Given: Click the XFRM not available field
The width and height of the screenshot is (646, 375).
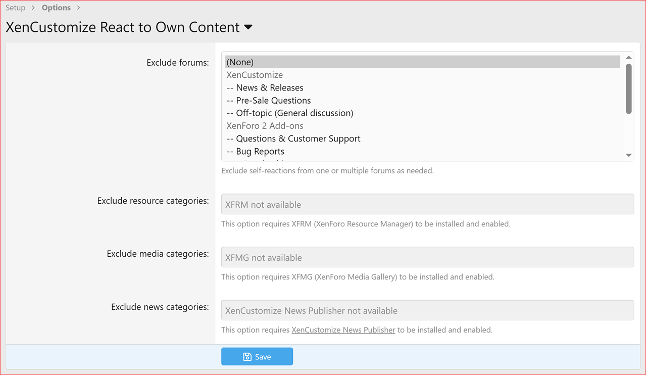Looking at the screenshot, I should point(427,204).
